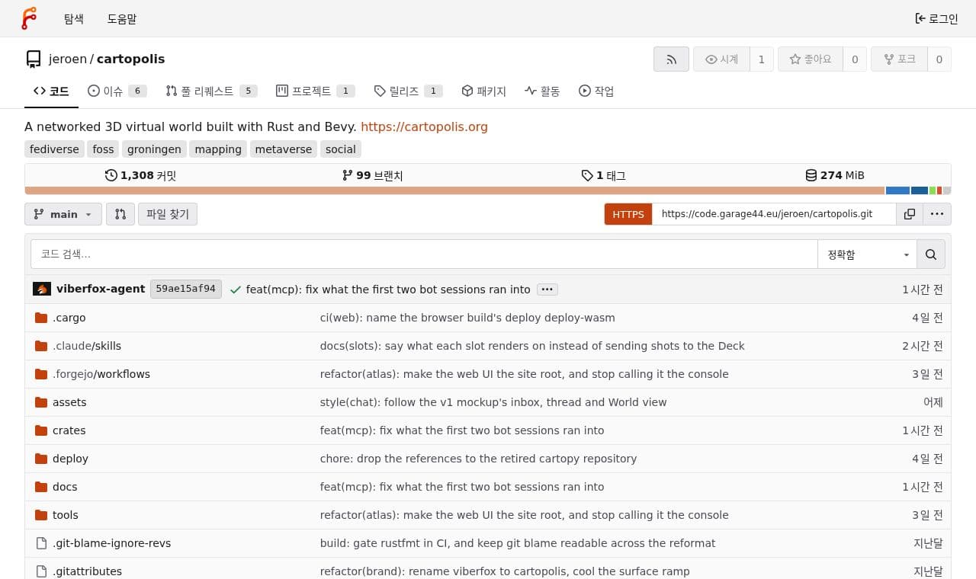Click the 로그인 sign-in link
Viewport: 976px width, 579px height.
936,18
